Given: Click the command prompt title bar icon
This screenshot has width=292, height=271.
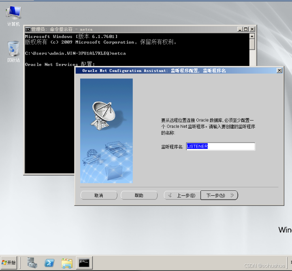Looking at the screenshot, I should pos(28,30).
